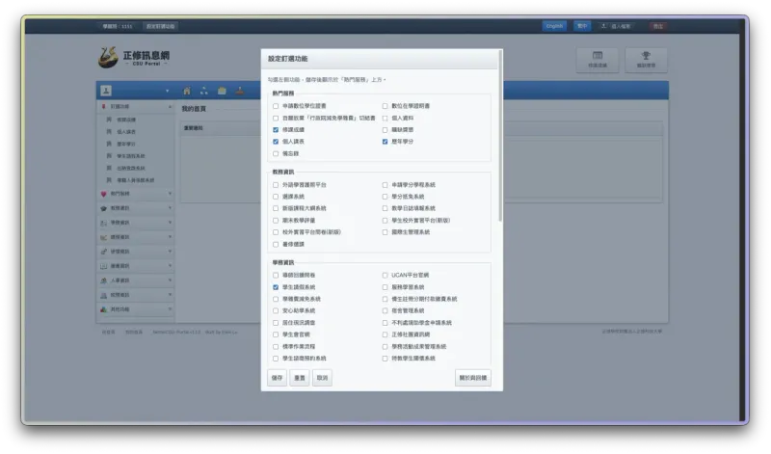Viewport: 771px width, 454px height.
Task: Click the icon beside 圖書資訊 in sidebar
Action: [103, 266]
